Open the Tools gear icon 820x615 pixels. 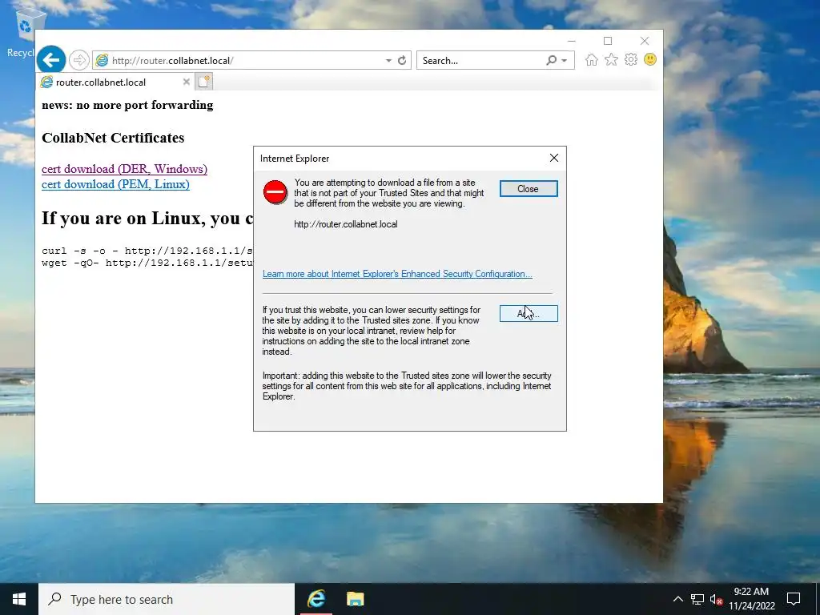(631, 59)
